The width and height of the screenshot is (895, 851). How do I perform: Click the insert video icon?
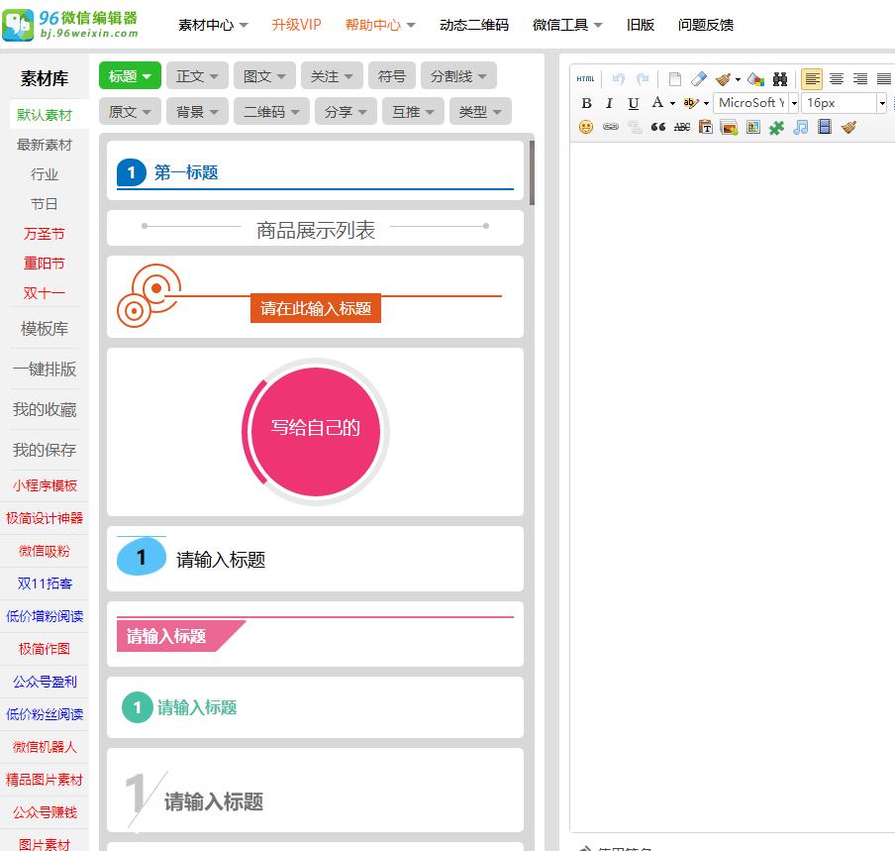click(x=824, y=127)
